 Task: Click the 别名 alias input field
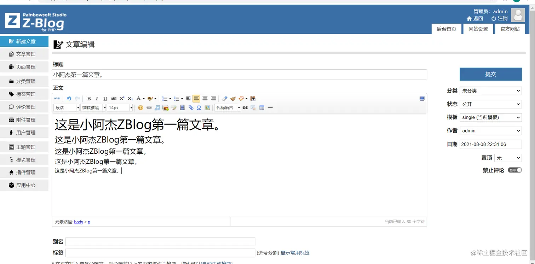160,242
